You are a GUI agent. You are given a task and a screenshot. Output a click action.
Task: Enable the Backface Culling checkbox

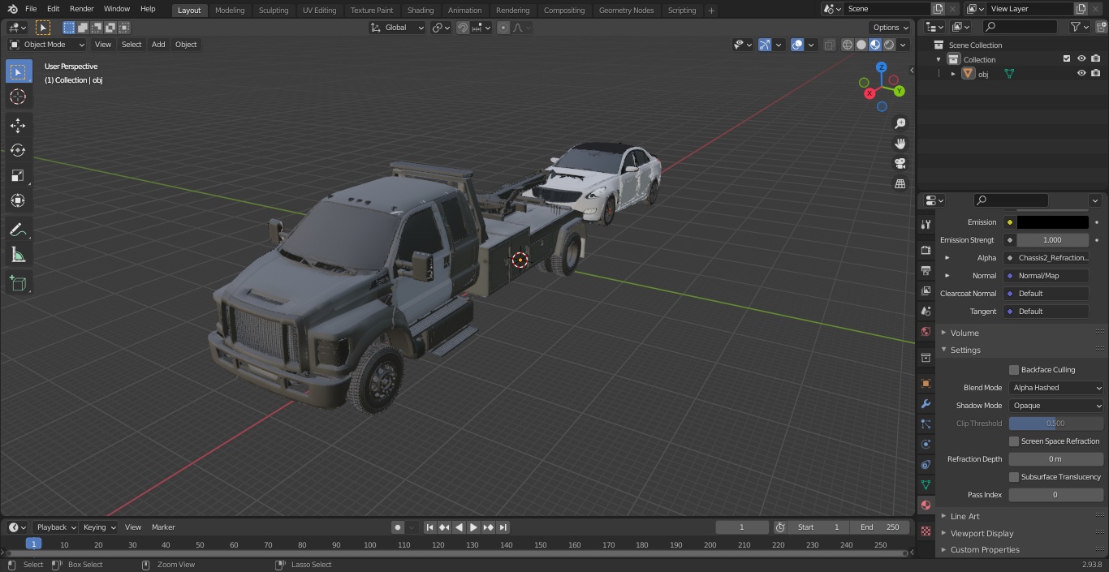tap(1014, 370)
